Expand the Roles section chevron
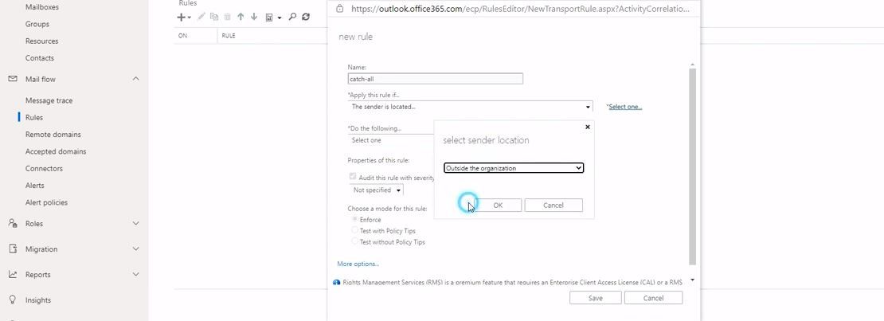 (x=136, y=223)
